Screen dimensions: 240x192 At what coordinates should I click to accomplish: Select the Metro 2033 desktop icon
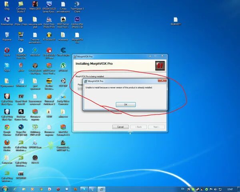35,6
